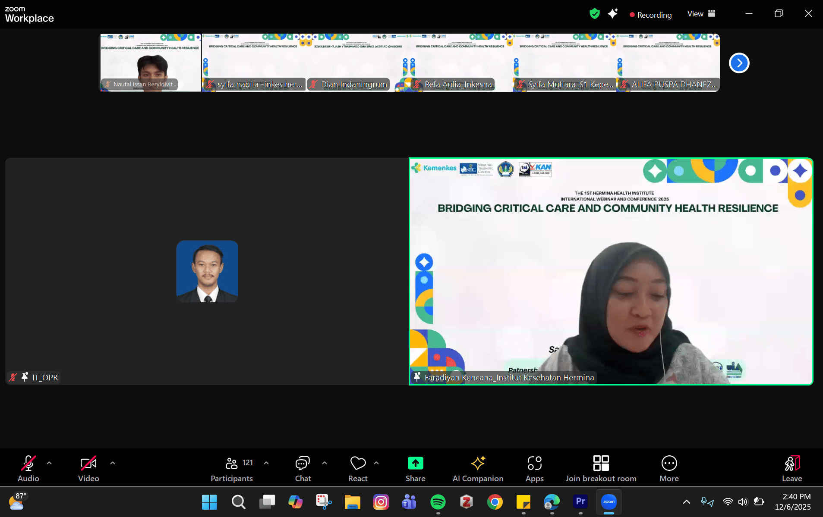Show next participants with blue arrow
This screenshot has height=517, width=823.
739,63
